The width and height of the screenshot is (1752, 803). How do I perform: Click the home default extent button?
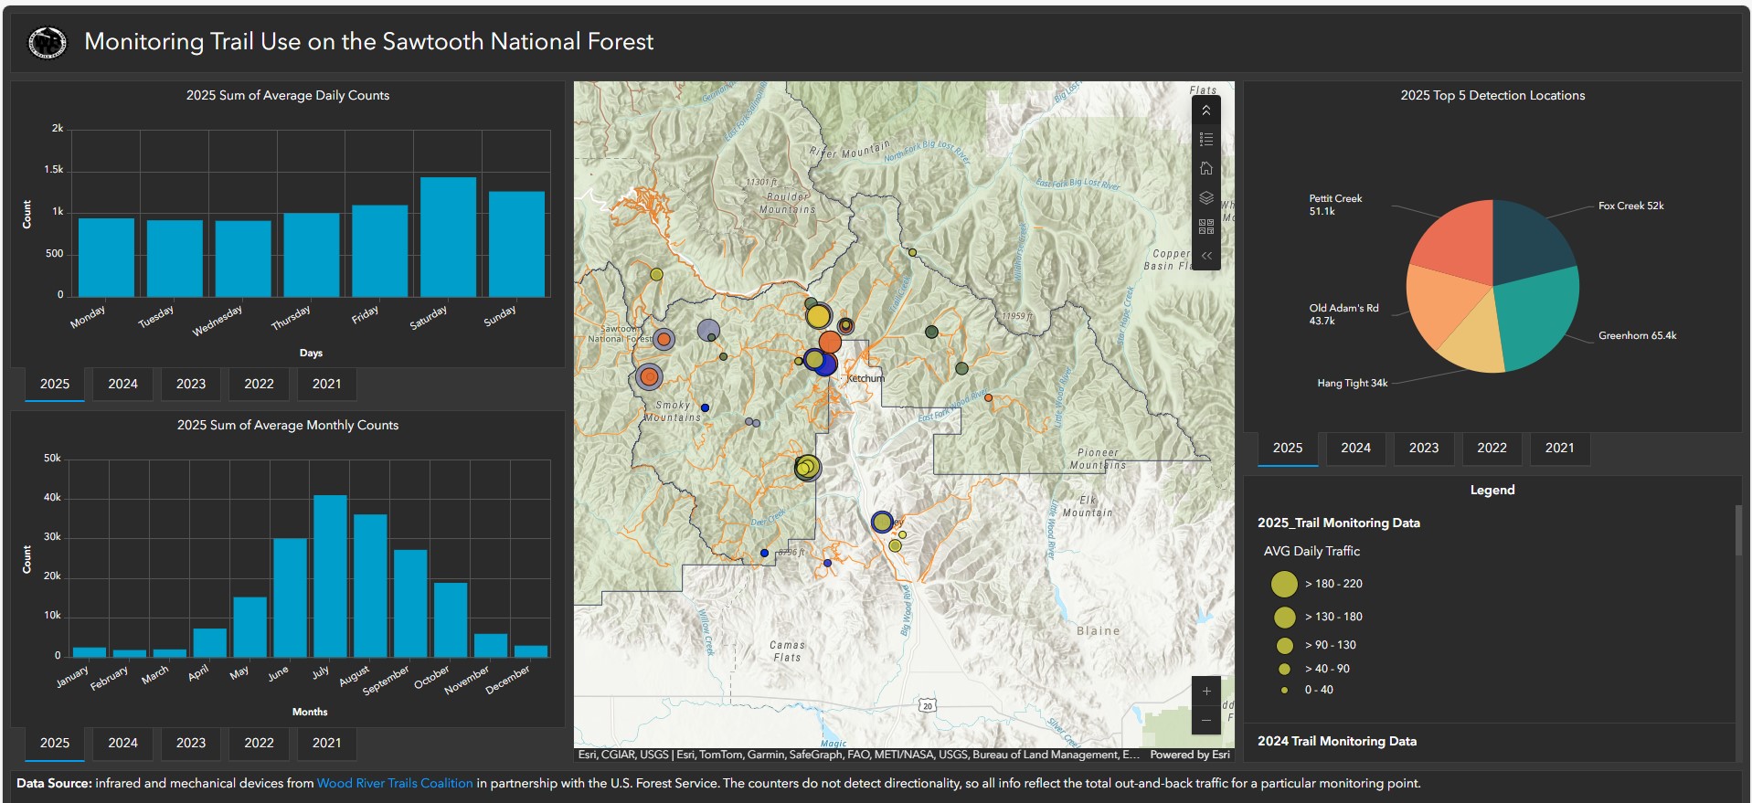pos(1205,169)
